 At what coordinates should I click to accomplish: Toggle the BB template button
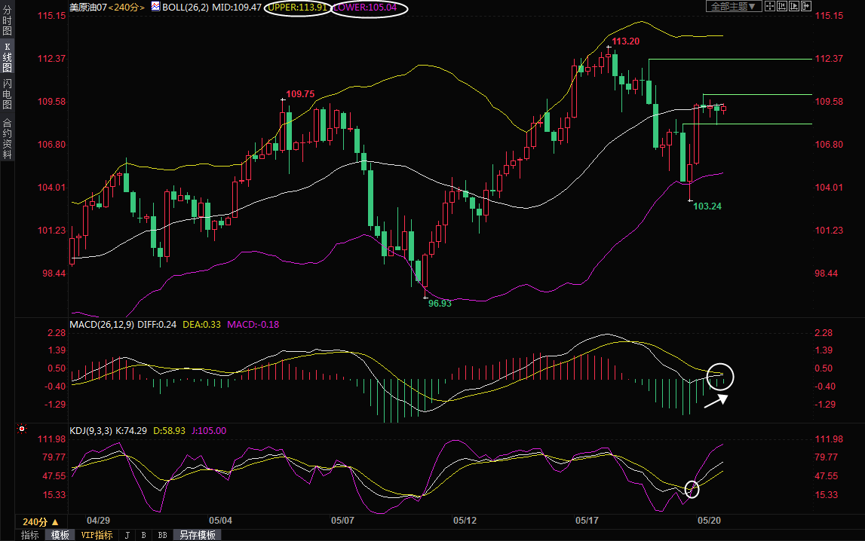click(x=161, y=535)
